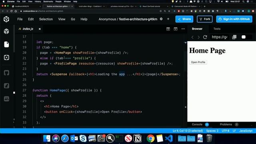Change indentation via Spaces: 2

click(212, 131)
